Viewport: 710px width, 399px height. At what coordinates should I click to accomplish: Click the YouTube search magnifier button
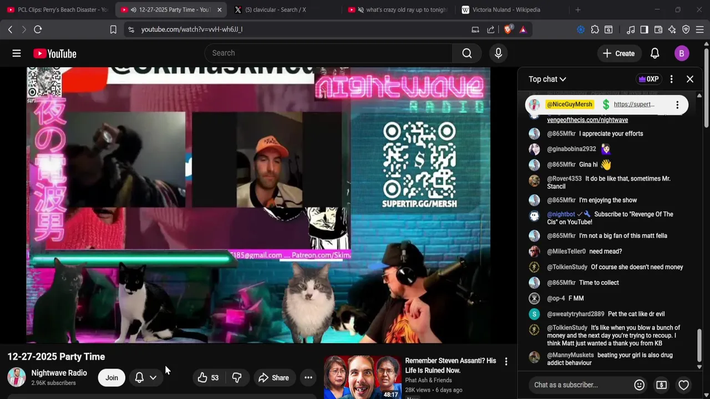tap(467, 53)
